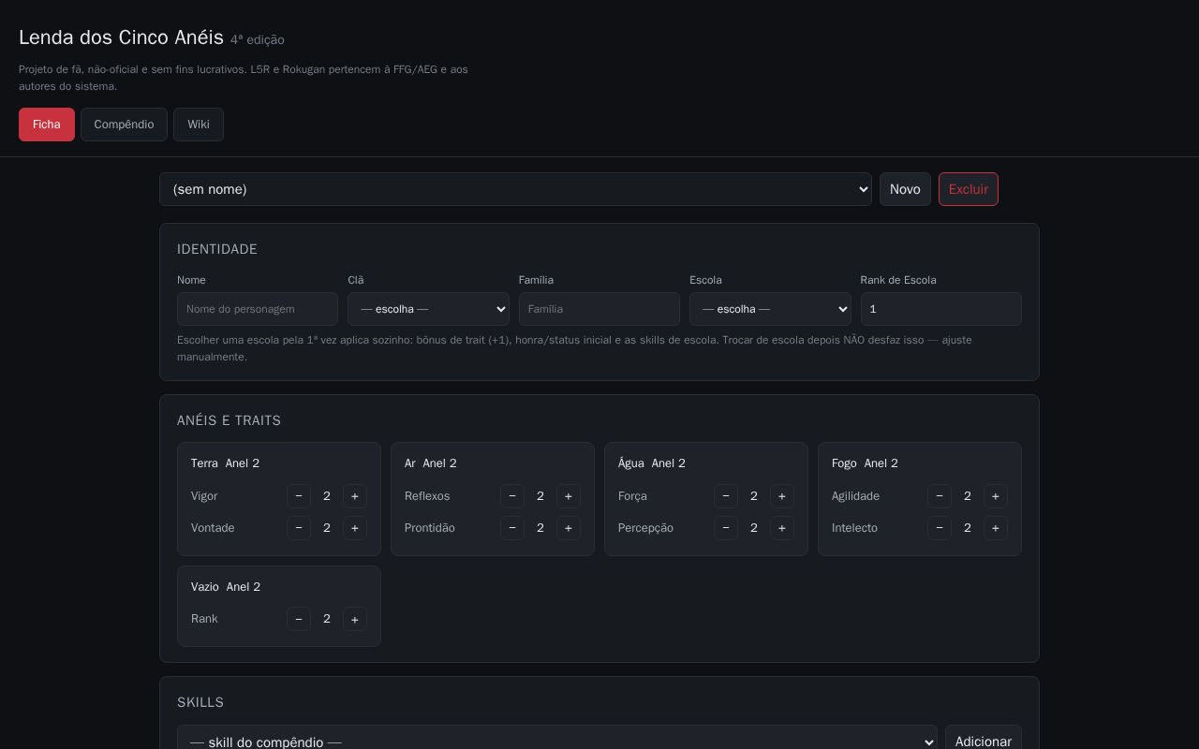
Task: Decrease Intelecto trait value
Action: (x=940, y=528)
